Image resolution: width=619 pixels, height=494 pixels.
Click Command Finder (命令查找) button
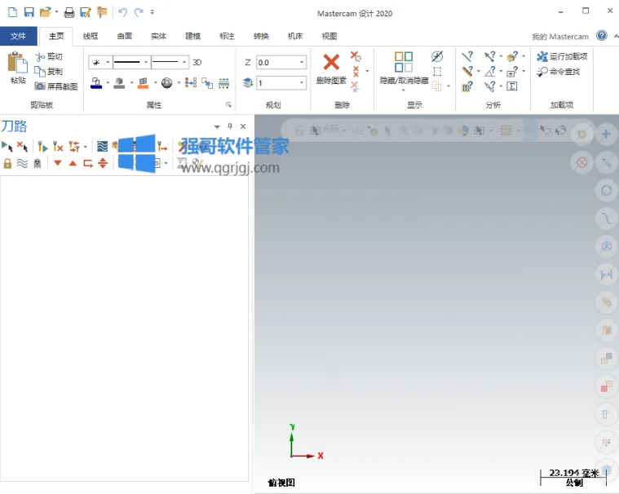[x=558, y=72]
